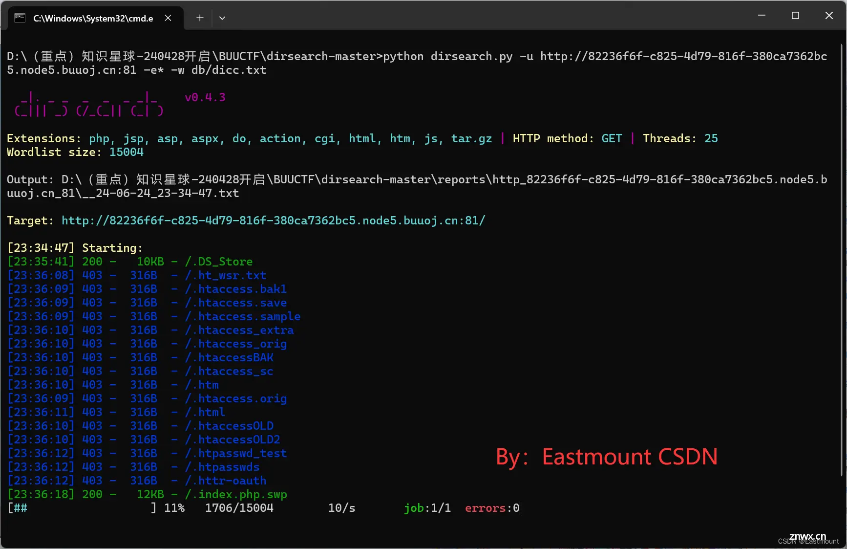Click the [23:34:47] Starting line
Screen dimensions: 847x549
[75, 248]
